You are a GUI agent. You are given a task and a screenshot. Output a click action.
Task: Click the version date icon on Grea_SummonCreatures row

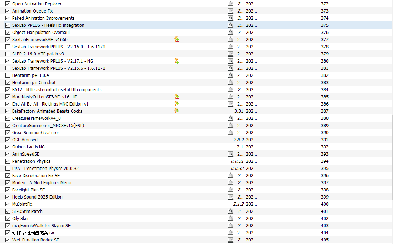click(x=231, y=132)
